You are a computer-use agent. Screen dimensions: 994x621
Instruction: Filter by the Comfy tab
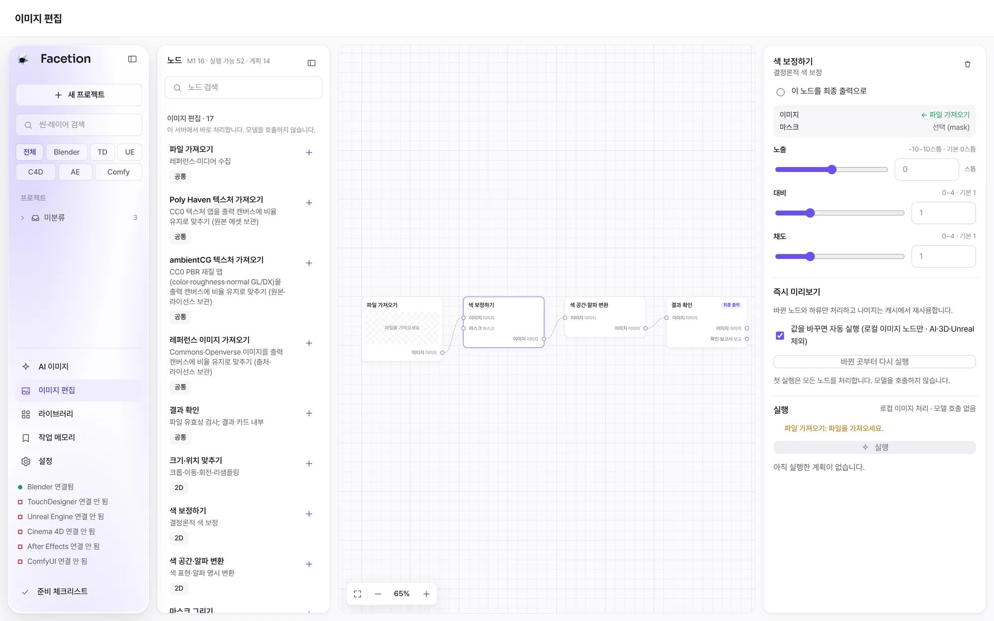point(118,172)
